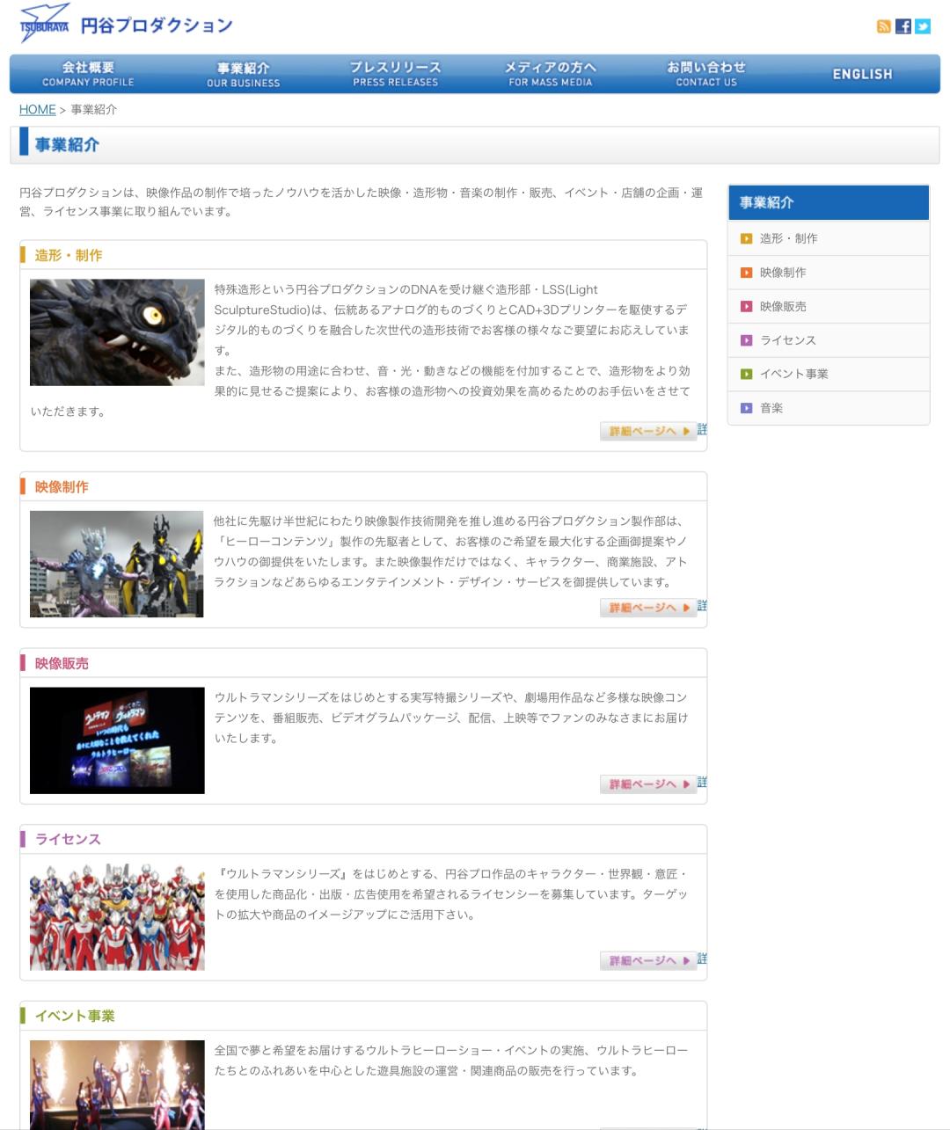Image resolution: width=950 pixels, height=1130 pixels.
Task: Switch to the プレスリリース navigation tab
Action: pos(396,74)
